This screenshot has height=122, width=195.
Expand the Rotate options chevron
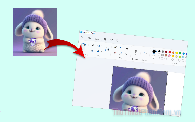[102, 46]
